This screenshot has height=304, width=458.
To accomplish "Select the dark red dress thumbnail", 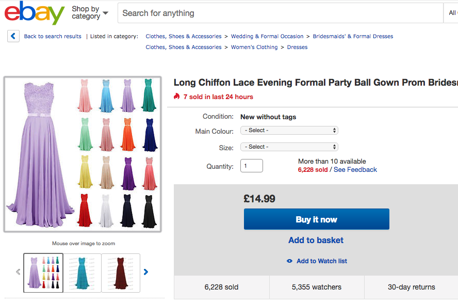I will point(121,273).
